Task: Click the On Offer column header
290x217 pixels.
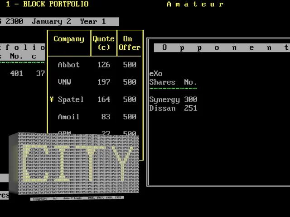Action: tap(130, 43)
